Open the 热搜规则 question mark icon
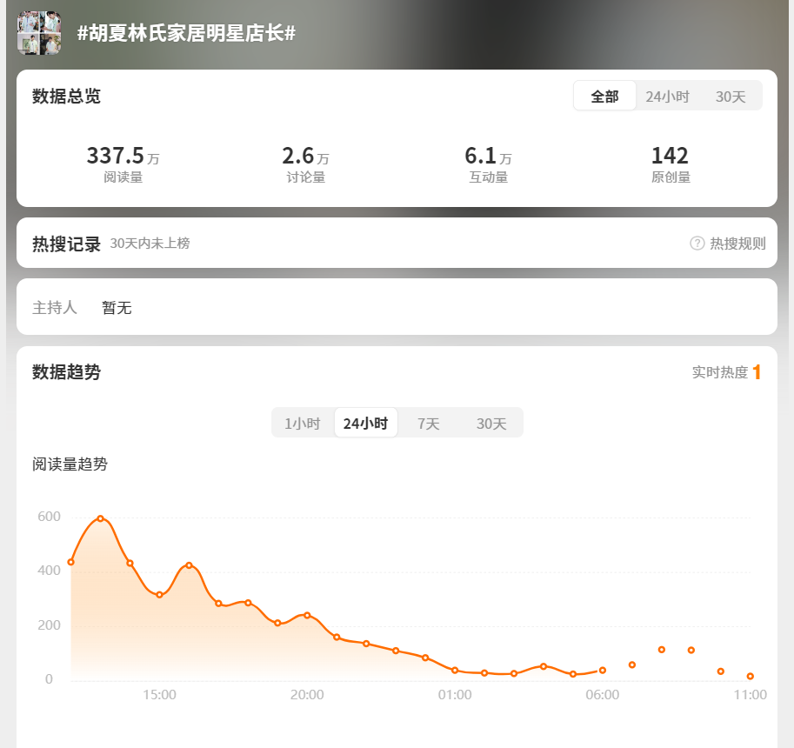Screen dimensions: 794x748 tap(697, 244)
